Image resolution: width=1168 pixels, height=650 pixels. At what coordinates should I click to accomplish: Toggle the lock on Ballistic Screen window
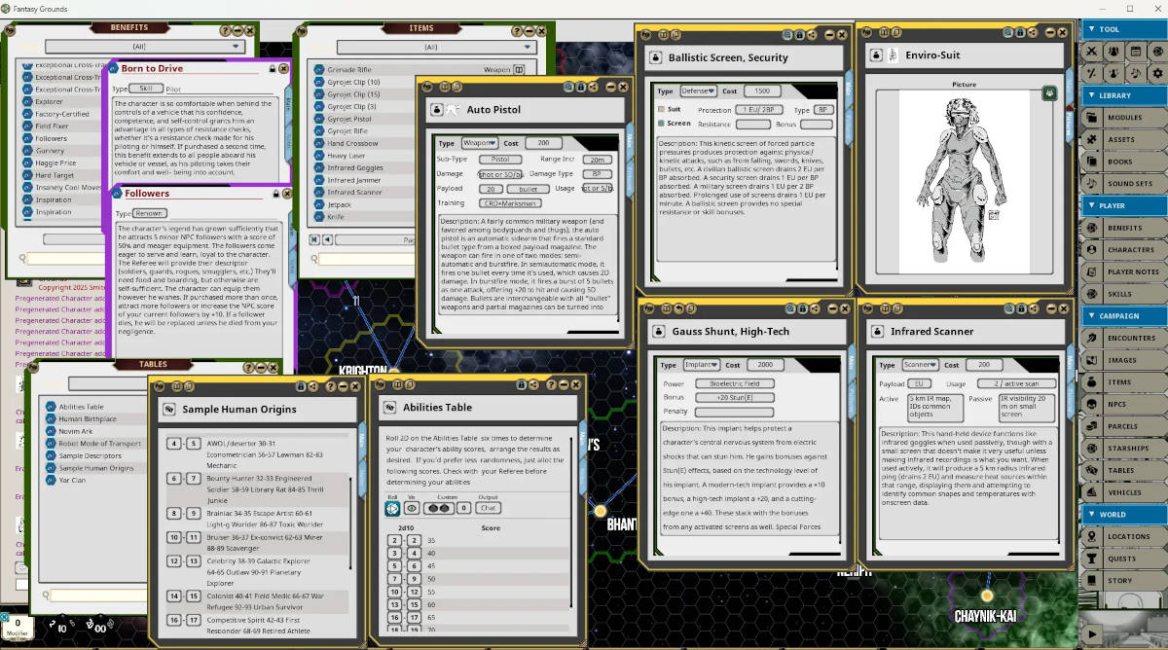coord(798,35)
